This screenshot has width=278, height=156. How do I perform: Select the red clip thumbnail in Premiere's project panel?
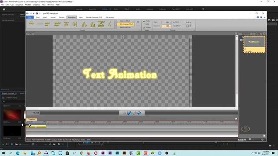tap(12, 115)
